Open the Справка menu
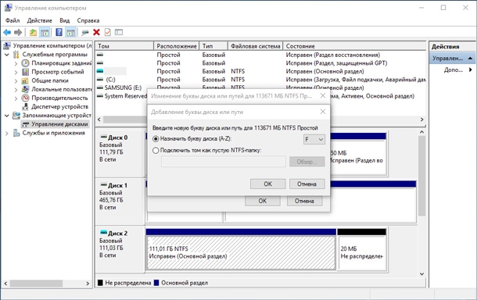The height and width of the screenshot is (300, 477). click(88, 20)
